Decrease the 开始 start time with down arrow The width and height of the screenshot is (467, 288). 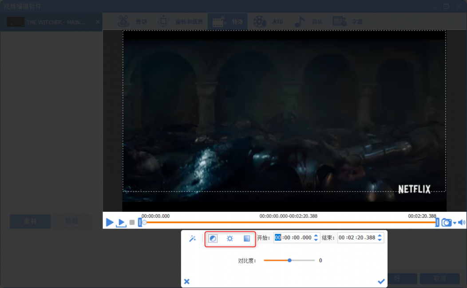pyautogui.click(x=316, y=240)
